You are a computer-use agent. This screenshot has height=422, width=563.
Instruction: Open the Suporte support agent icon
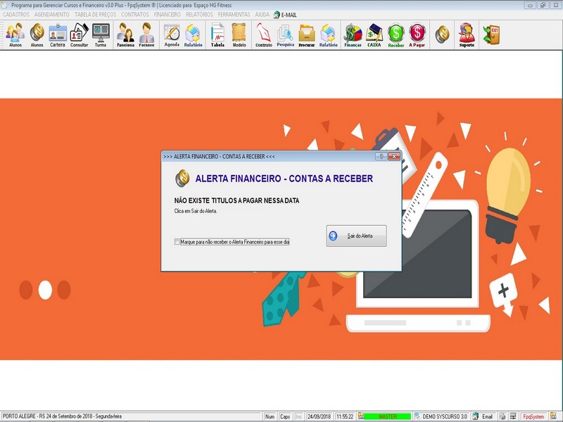(467, 34)
